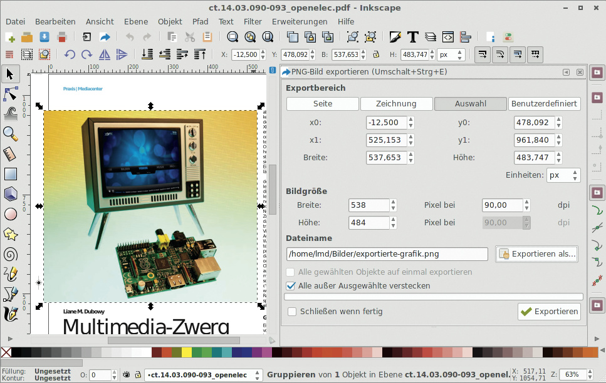
Task: Click the Export PNG arrow icon
Action: 105,38
